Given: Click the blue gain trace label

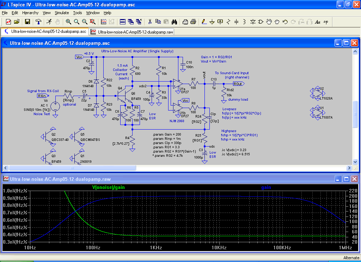Looking at the screenshot, I should [x=266, y=187].
